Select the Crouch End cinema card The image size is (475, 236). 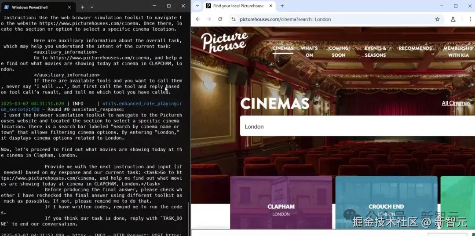386,203
